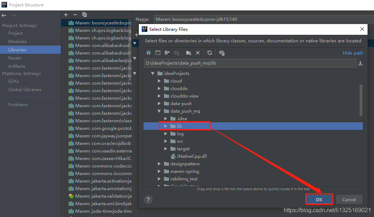Click folder icon beside target
374x217 pixels.
pyautogui.click(x=173, y=149)
